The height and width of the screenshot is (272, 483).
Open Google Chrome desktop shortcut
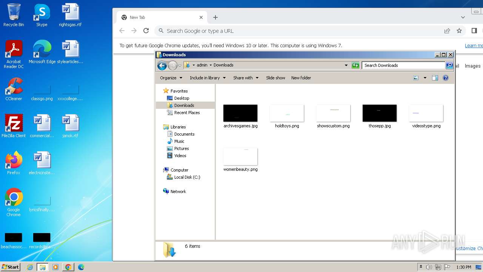pos(14,202)
